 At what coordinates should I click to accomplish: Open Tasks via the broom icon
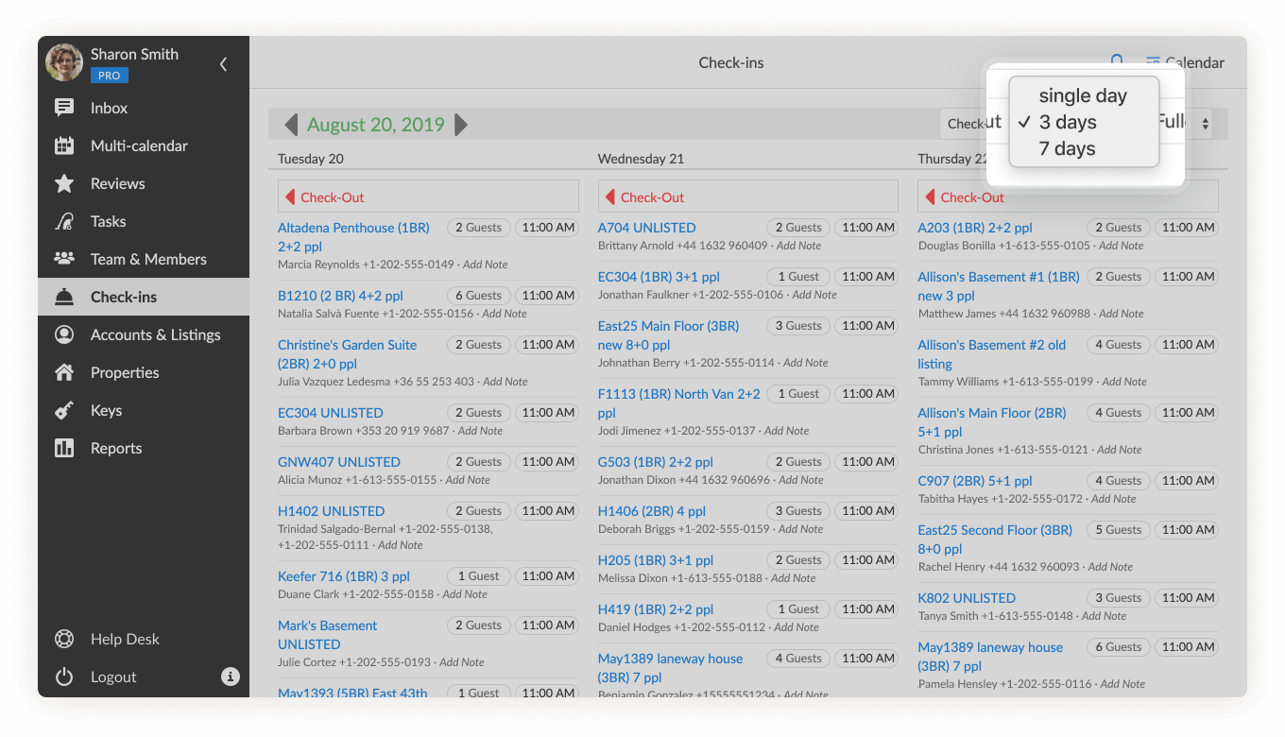(x=64, y=221)
